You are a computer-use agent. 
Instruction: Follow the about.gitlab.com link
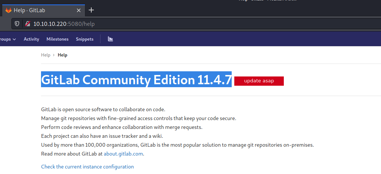pos(123,154)
